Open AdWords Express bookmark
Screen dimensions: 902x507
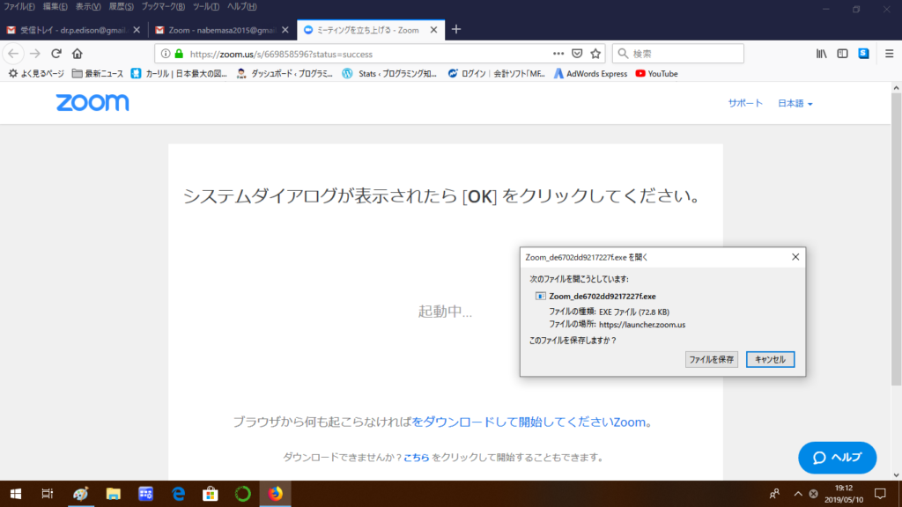pos(590,74)
